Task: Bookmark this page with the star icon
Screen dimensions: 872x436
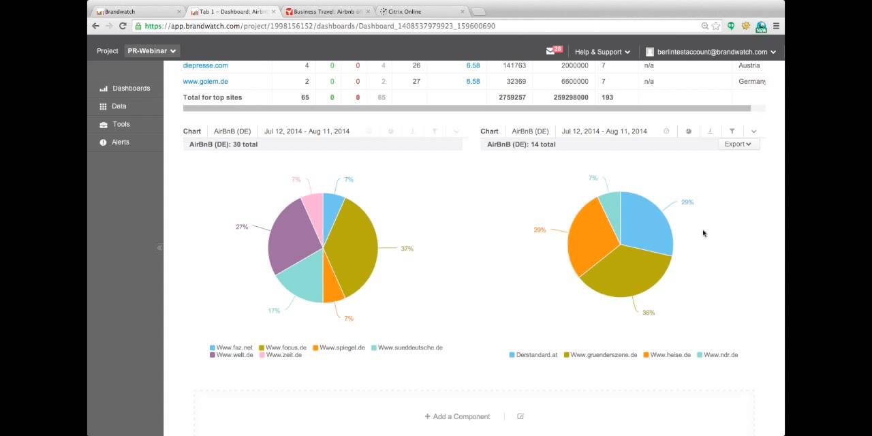Action: point(716,26)
